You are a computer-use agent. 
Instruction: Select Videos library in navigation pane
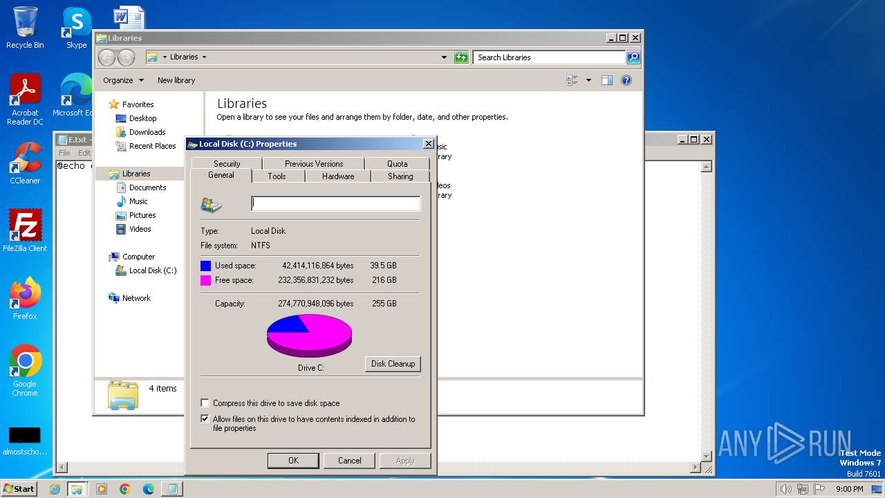(x=140, y=229)
